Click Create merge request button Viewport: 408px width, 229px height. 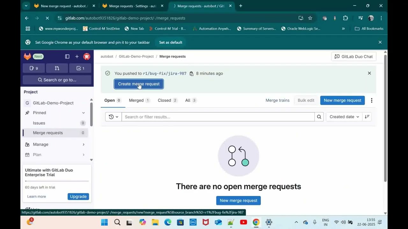(x=139, y=84)
